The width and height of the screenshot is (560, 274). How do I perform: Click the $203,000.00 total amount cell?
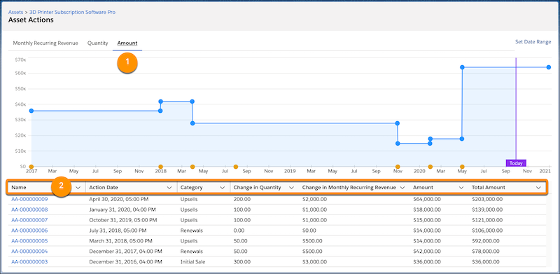pos(487,199)
